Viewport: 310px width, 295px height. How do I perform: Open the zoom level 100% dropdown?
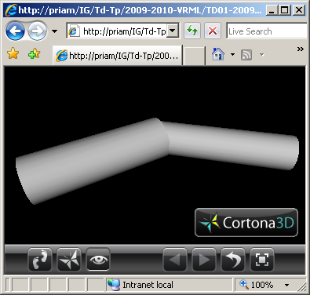point(286,285)
